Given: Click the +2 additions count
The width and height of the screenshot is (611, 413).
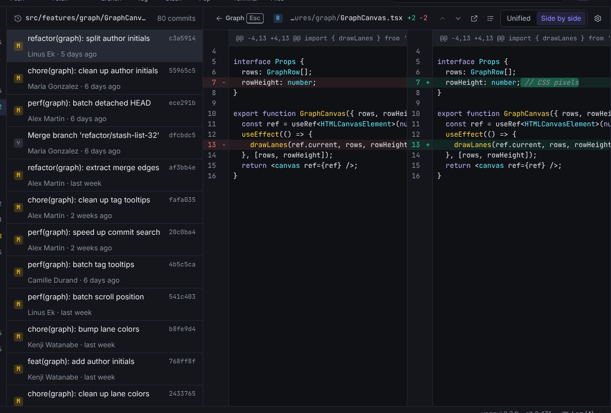Looking at the screenshot, I should (x=411, y=18).
